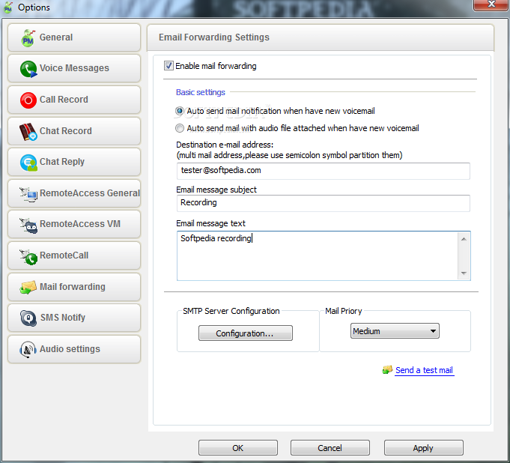Click the Chat Record book icon

[x=28, y=131]
